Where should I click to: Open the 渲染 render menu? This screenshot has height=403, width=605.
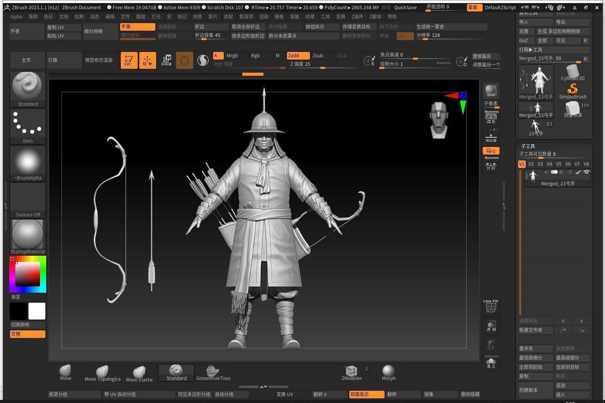264,17
